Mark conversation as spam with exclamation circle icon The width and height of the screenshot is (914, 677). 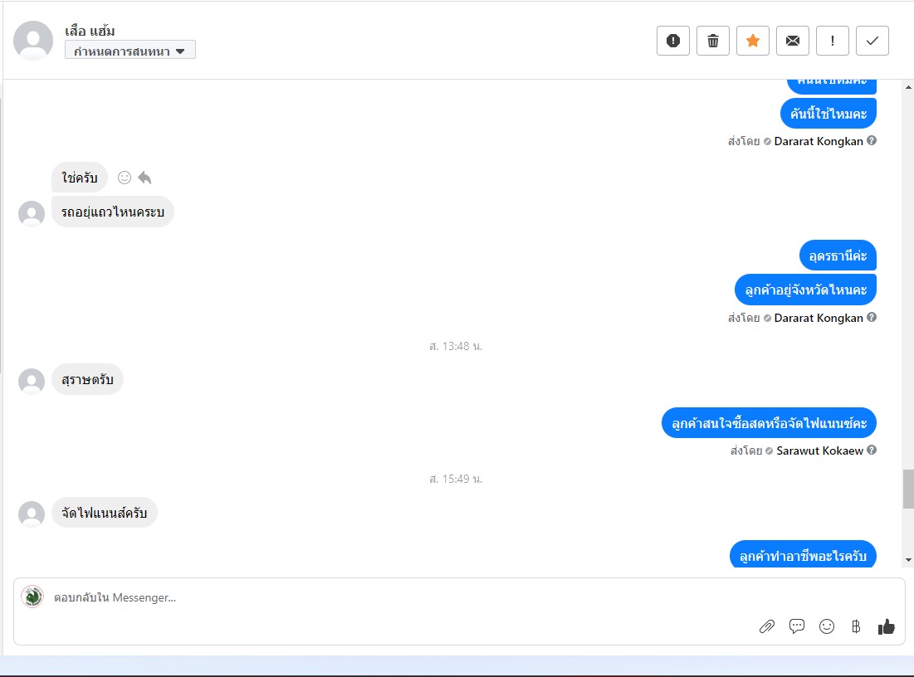coord(672,41)
